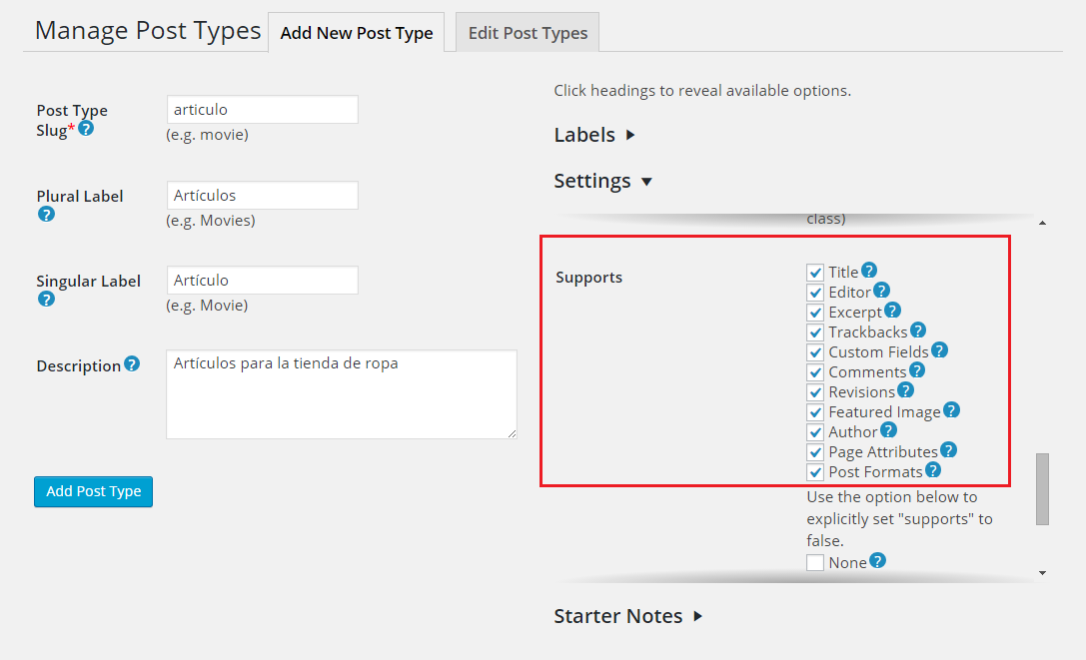The image size is (1086, 660).
Task: Open help icon beside Featured Image
Action: tap(952, 410)
